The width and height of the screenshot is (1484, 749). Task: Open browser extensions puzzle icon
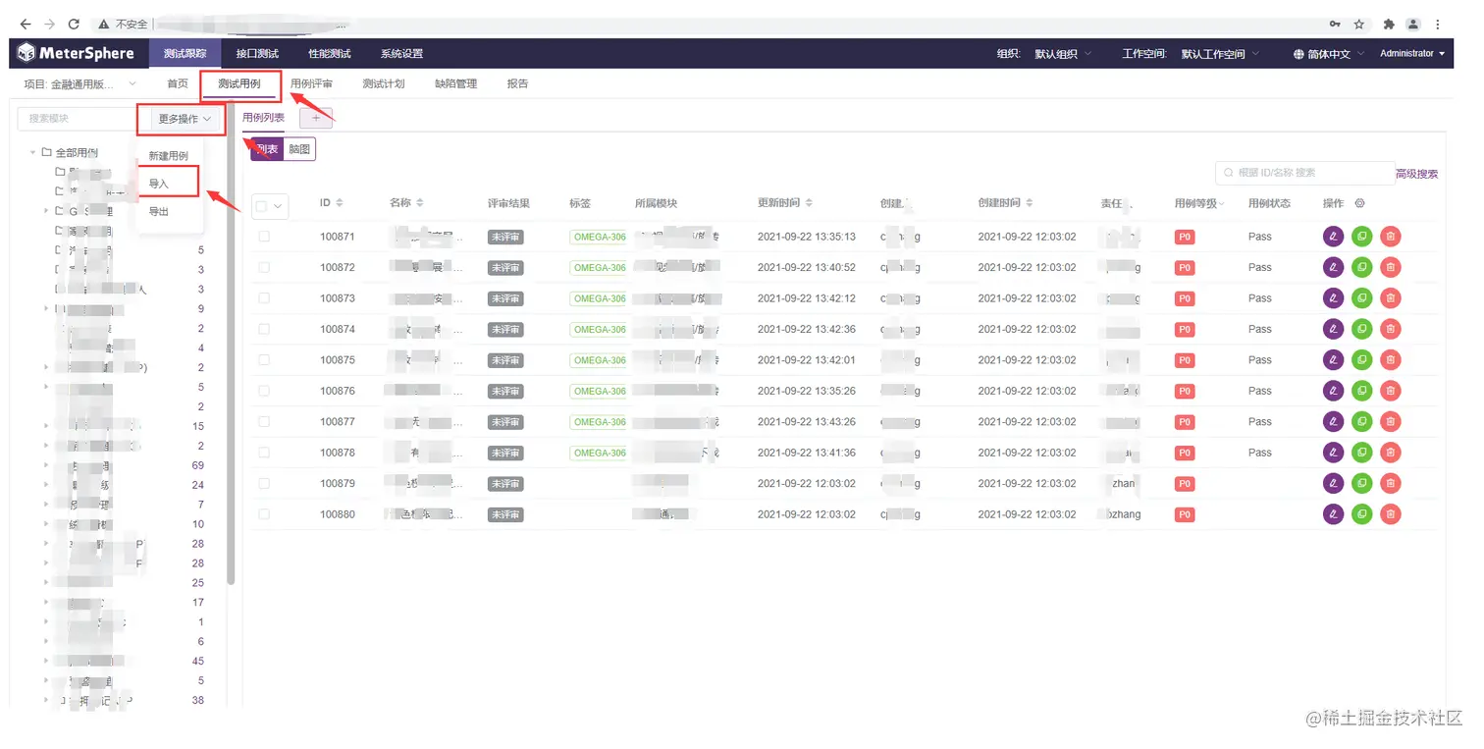click(x=1389, y=24)
